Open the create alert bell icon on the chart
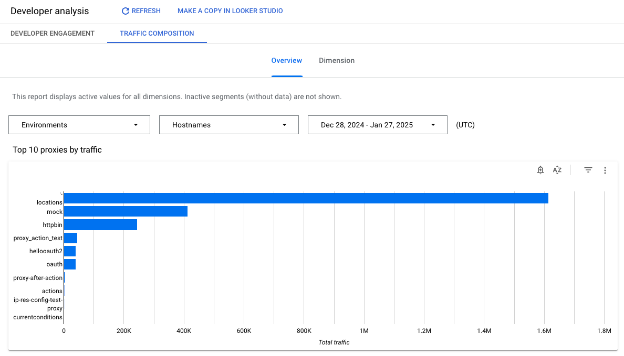 [540, 170]
